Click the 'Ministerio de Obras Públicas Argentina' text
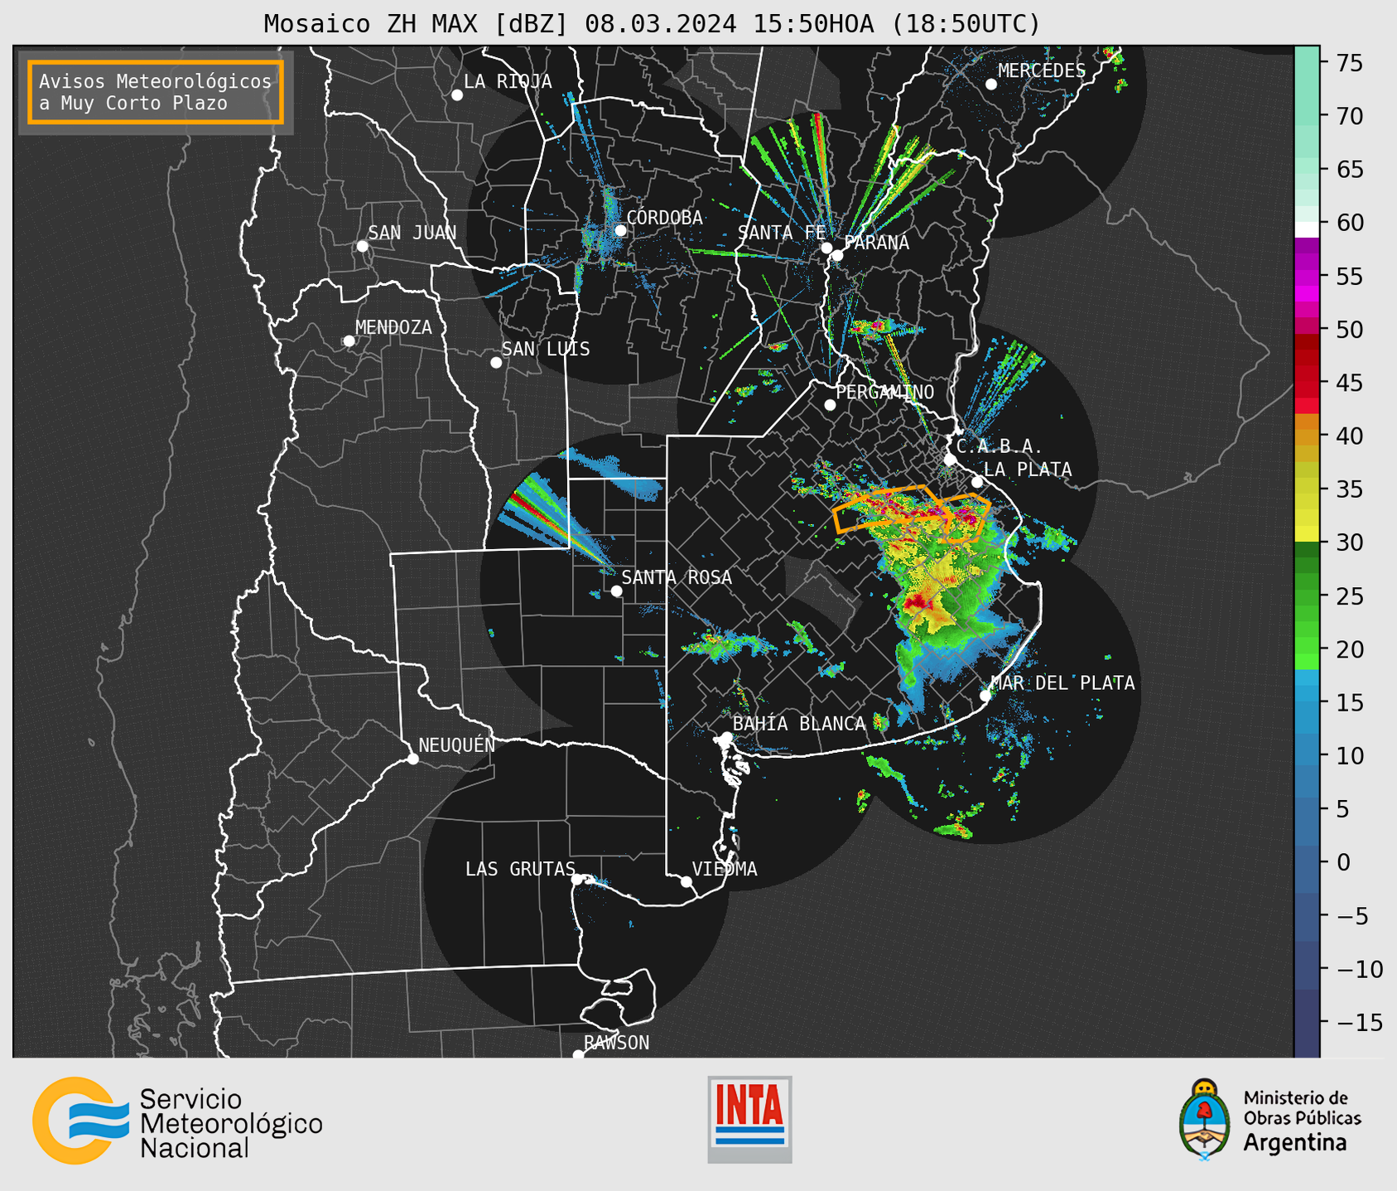 [x=1302, y=1121]
